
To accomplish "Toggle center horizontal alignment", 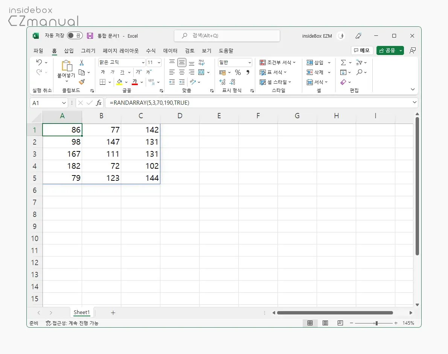I will (182, 72).
